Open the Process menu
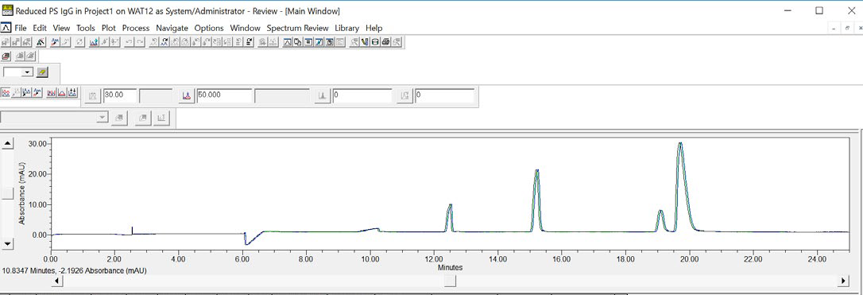Viewport: 863px width, 295px height. 135,28
